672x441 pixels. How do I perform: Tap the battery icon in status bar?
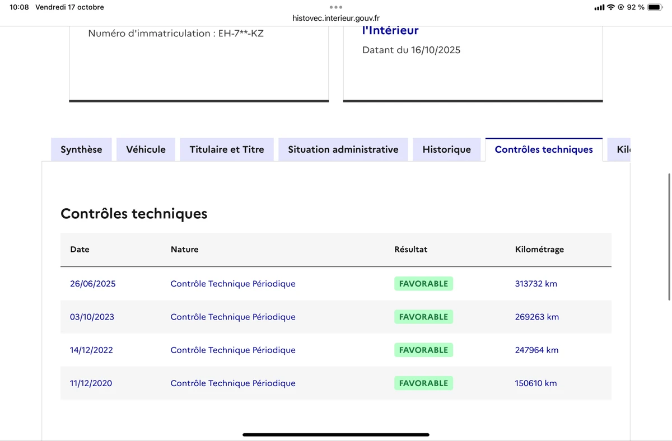(x=655, y=7)
